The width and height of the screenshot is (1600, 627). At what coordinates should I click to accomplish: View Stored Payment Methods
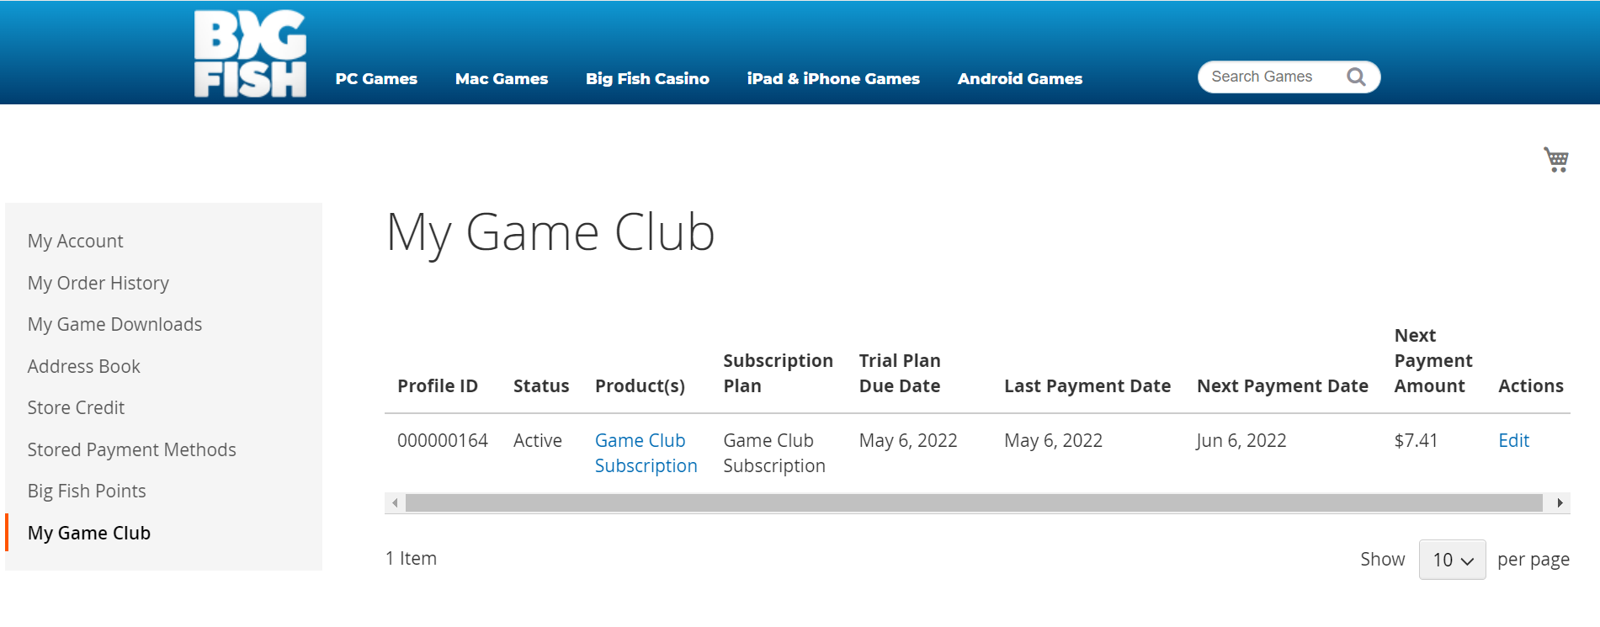[131, 450]
